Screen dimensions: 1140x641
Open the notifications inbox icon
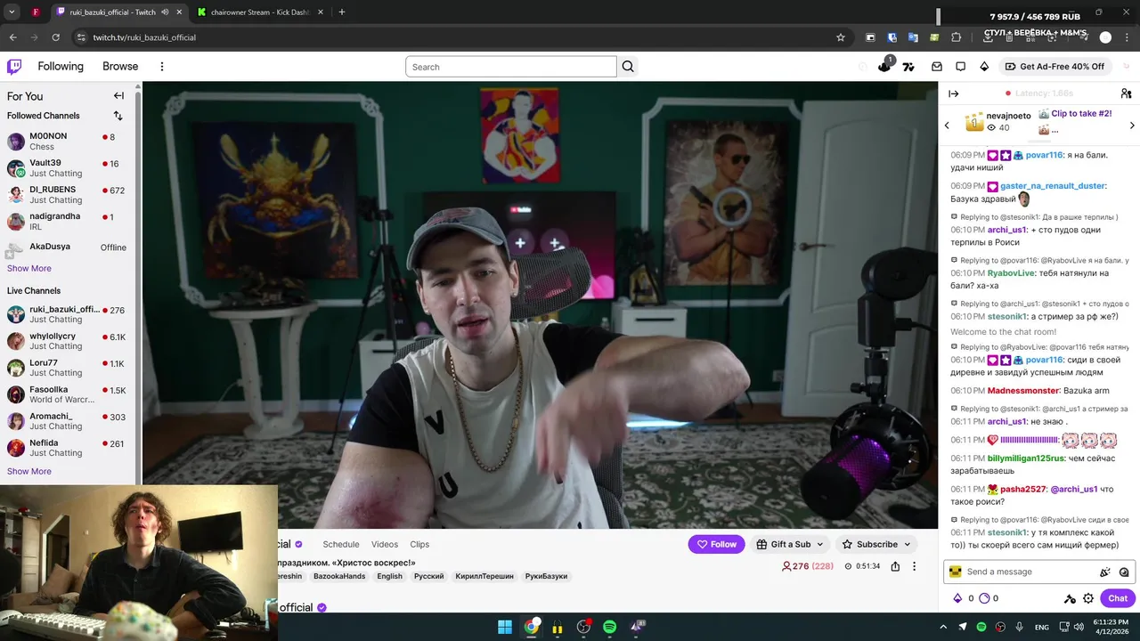pos(937,67)
